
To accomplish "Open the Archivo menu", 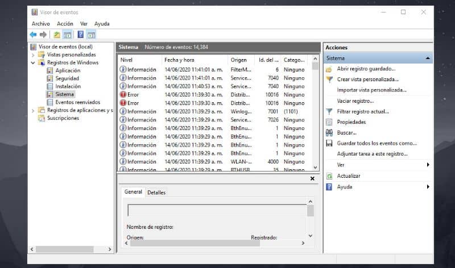I will pyautogui.click(x=40, y=24).
